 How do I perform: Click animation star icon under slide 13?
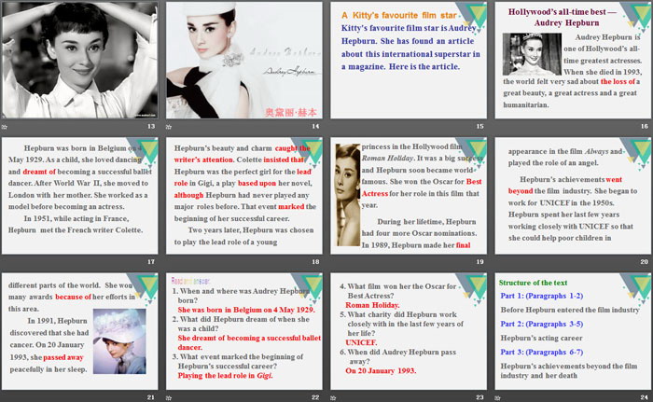click(x=4, y=127)
